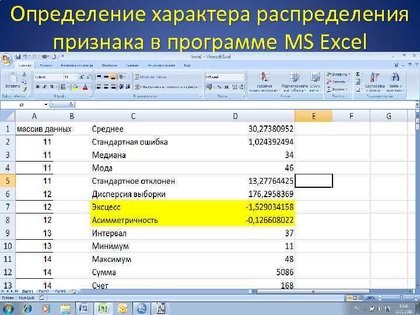Open the round Office button menu
This screenshot has width=420, height=315.
coord(6,59)
